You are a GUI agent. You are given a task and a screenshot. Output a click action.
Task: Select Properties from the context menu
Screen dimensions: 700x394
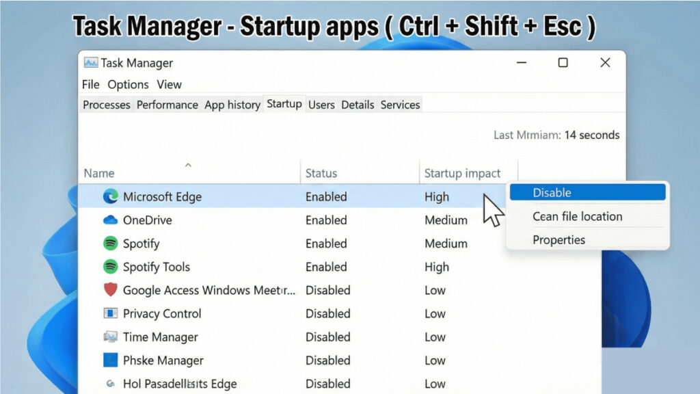(x=558, y=240)
